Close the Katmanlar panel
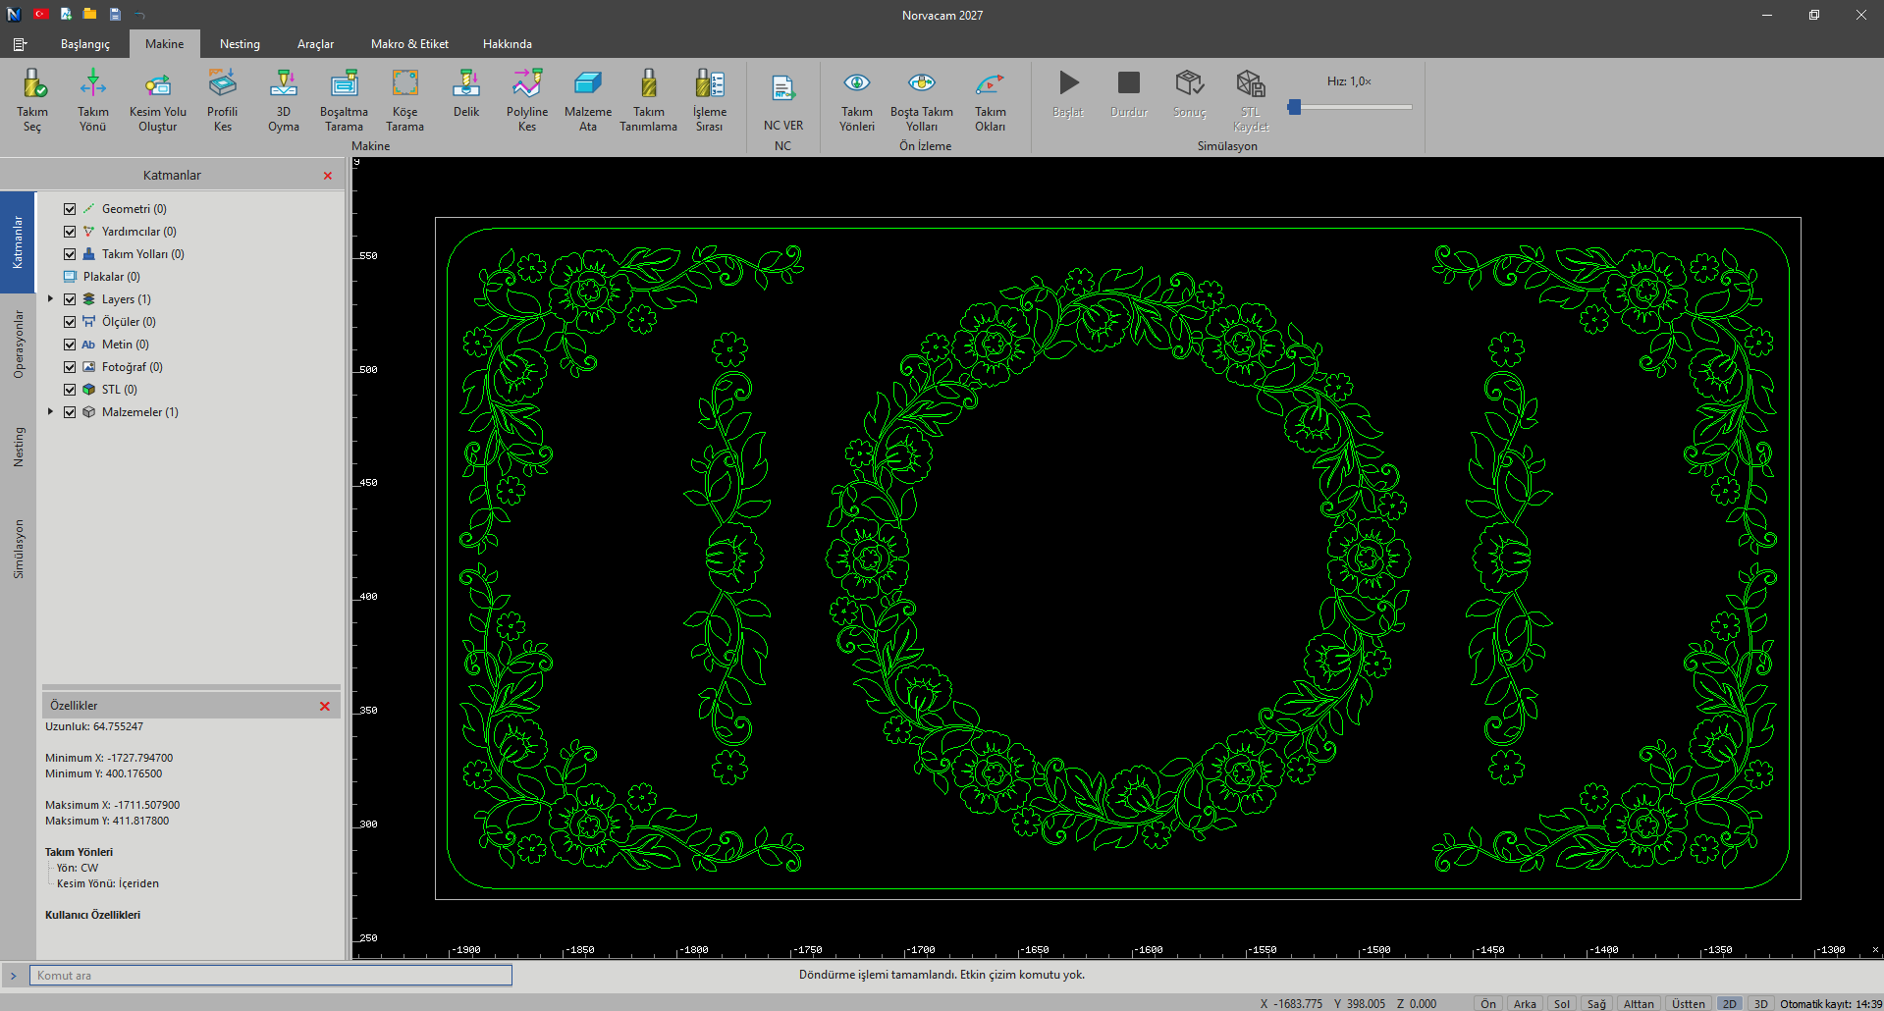 [328, 176]
